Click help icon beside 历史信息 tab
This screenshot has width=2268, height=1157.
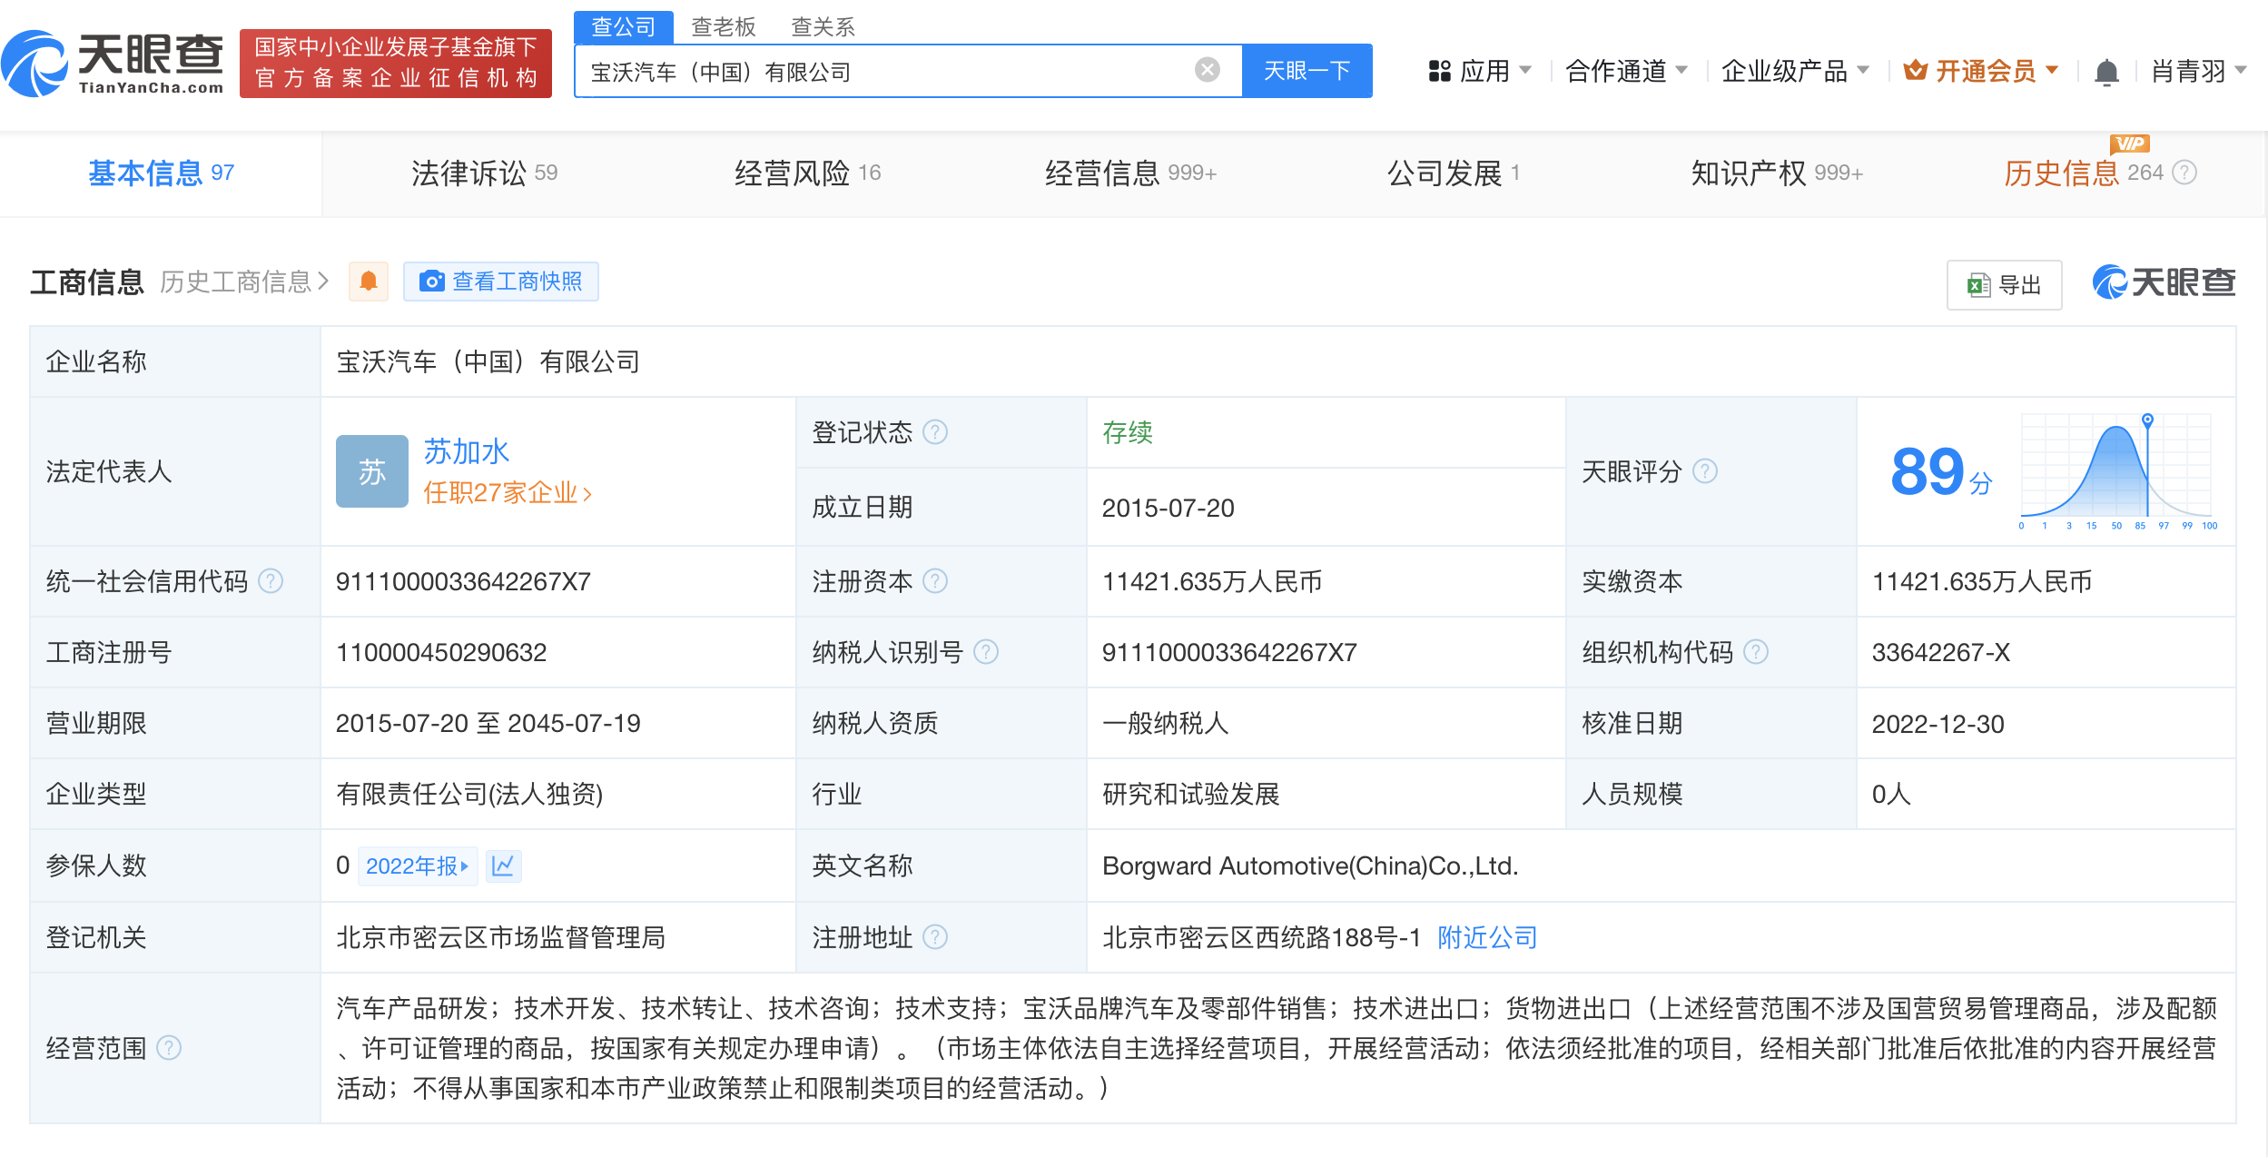click(2184, 173)
